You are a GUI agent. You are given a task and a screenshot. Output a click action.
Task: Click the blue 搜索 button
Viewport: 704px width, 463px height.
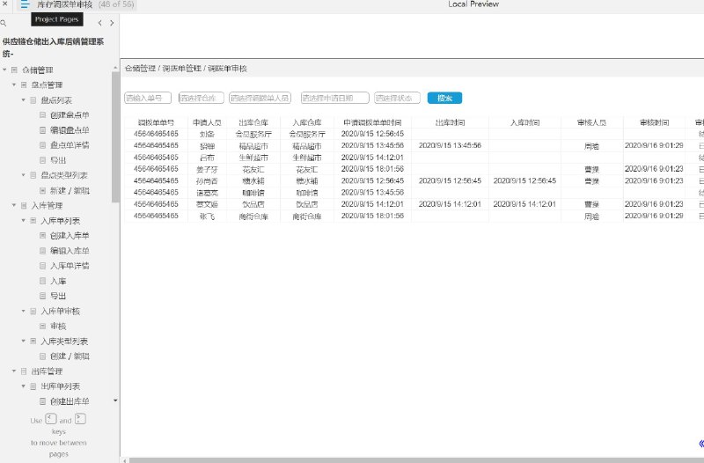444,98
